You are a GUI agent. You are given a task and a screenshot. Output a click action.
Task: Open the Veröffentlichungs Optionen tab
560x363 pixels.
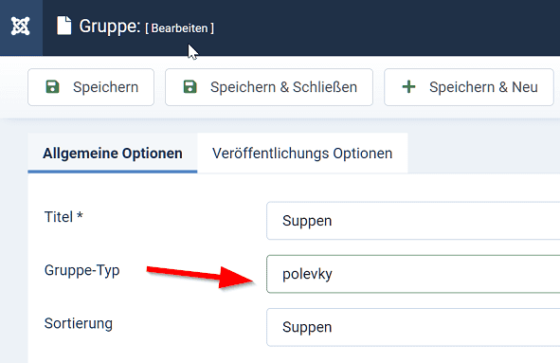302,154
